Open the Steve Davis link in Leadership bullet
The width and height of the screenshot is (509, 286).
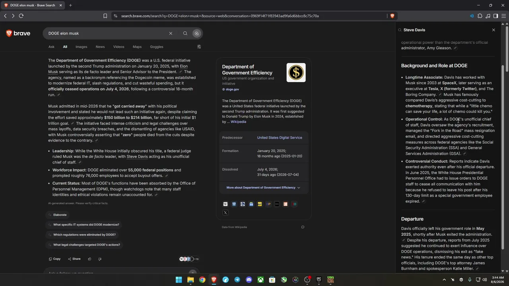pos(137,157)
